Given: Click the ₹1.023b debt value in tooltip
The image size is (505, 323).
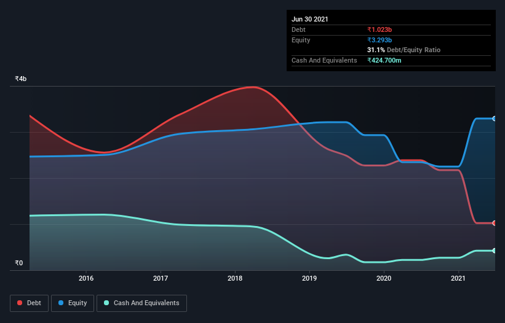Looking at the screenshot, I should coord(380,29).
